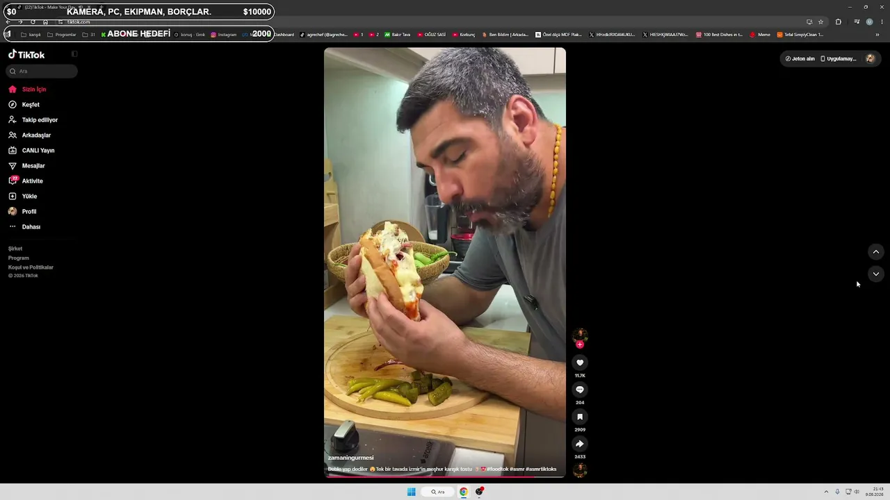Select Yükle to upload a video

pos(22,197)
